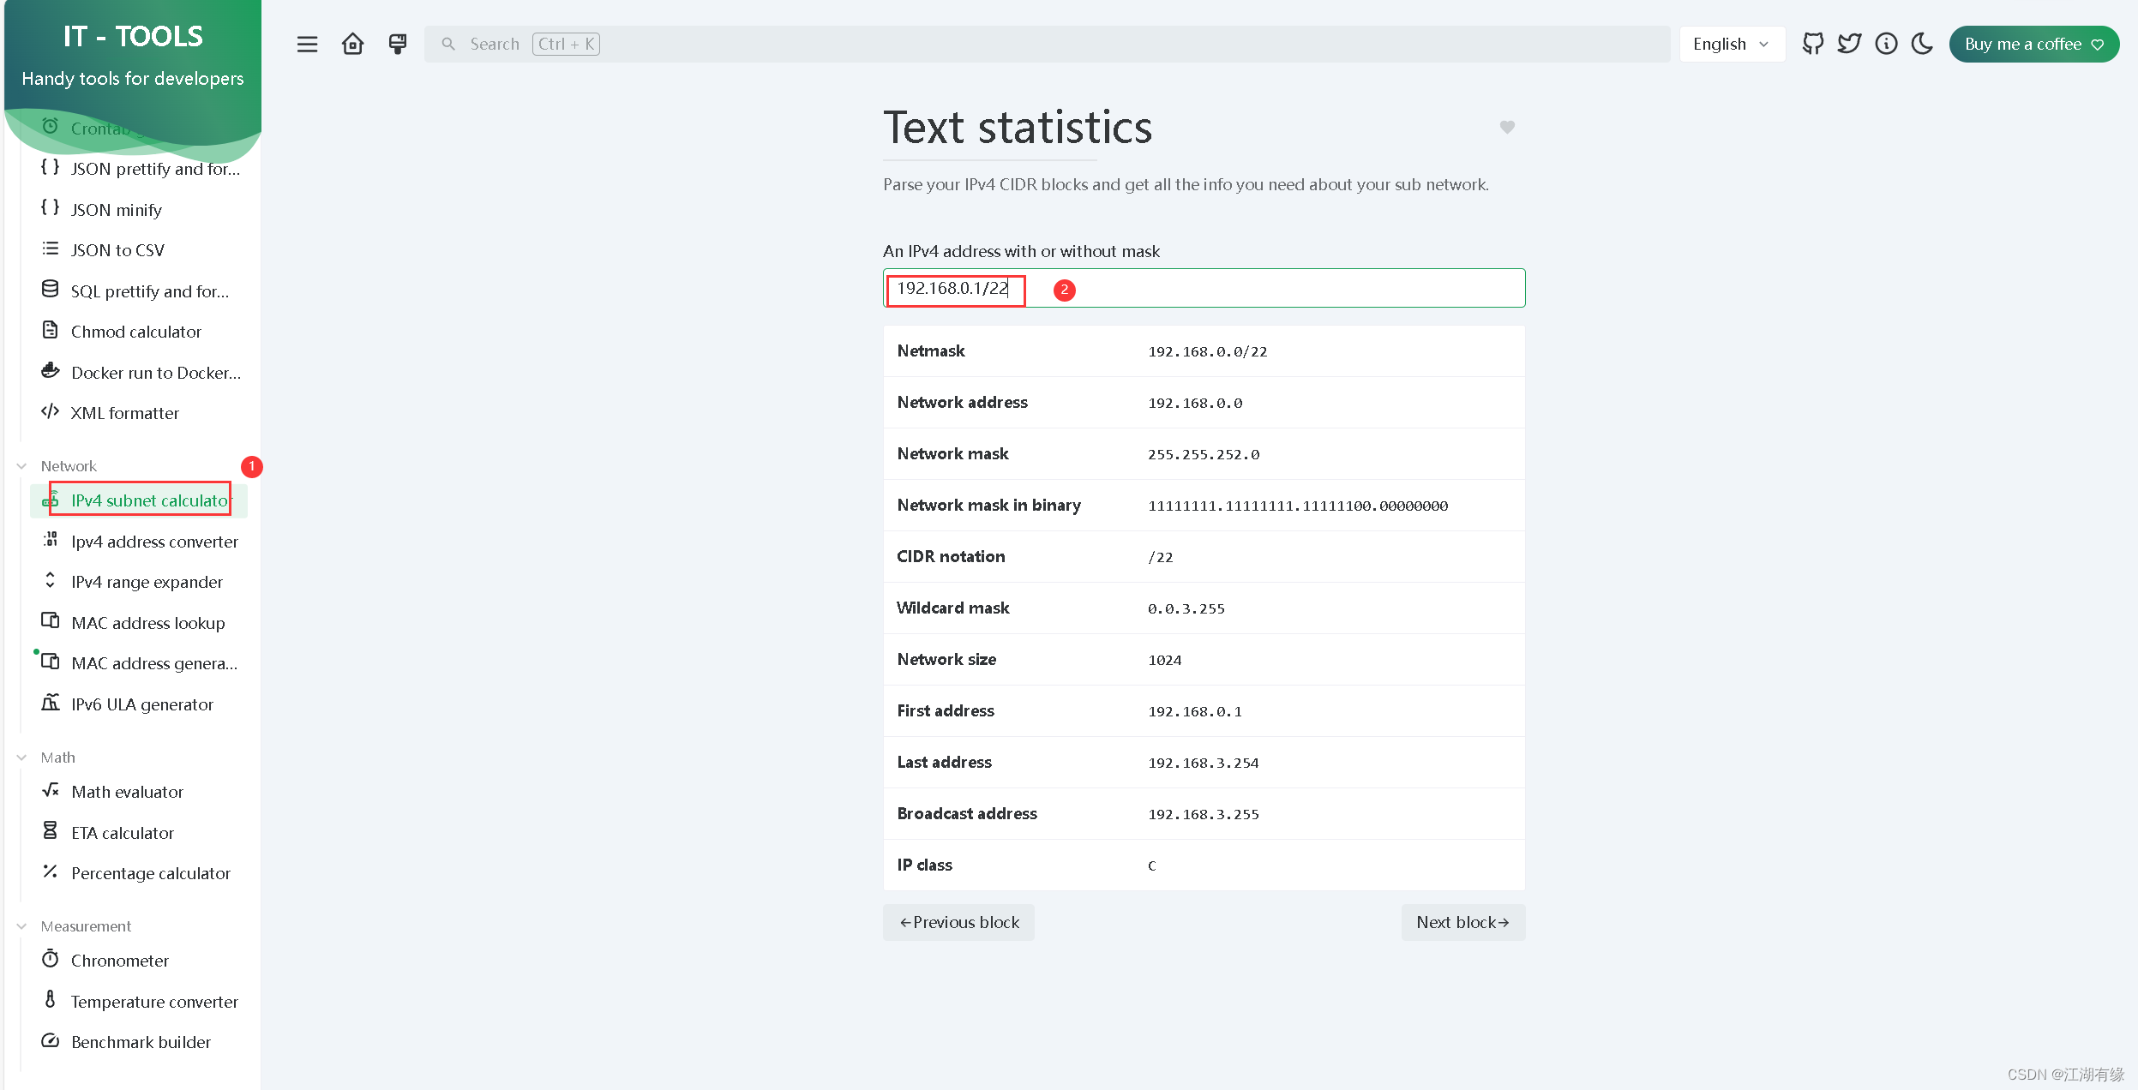The height and width of the screenshot is (1090, 2138).
Task: Toggle the sidebar hamburger menu icon
Action: pos(307,44)
